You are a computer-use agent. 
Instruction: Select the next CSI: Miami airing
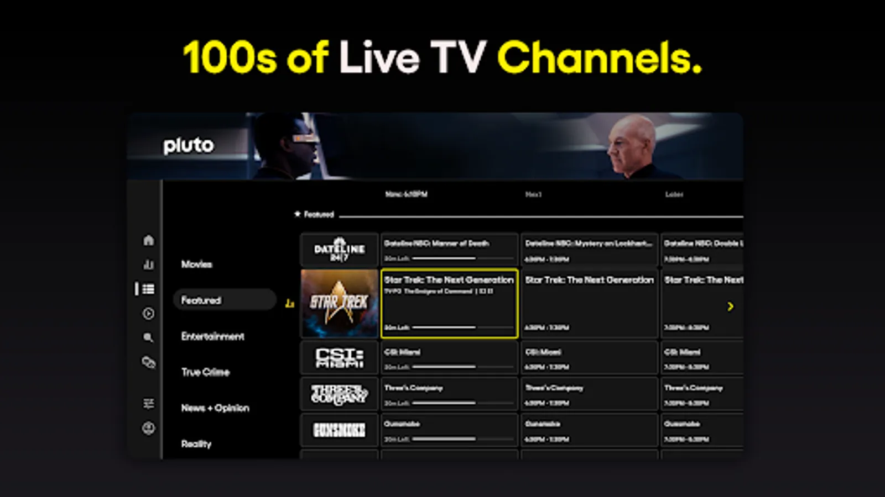coord(589,358)
